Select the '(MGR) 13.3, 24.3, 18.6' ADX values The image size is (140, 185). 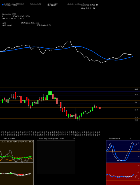[30, 23]
